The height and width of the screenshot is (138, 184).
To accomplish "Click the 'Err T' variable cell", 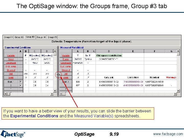I will [x=88, y=55].
